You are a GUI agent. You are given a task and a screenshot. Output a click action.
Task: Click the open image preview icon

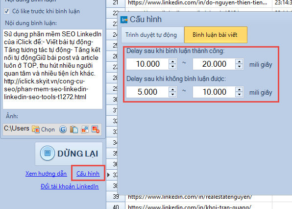[x=85, y=129]
